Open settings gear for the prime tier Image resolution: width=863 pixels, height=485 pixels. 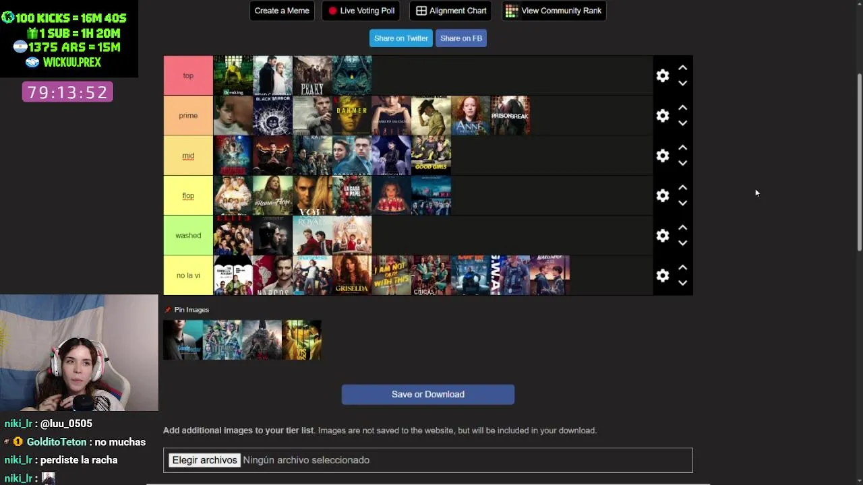tap(663, 116)
